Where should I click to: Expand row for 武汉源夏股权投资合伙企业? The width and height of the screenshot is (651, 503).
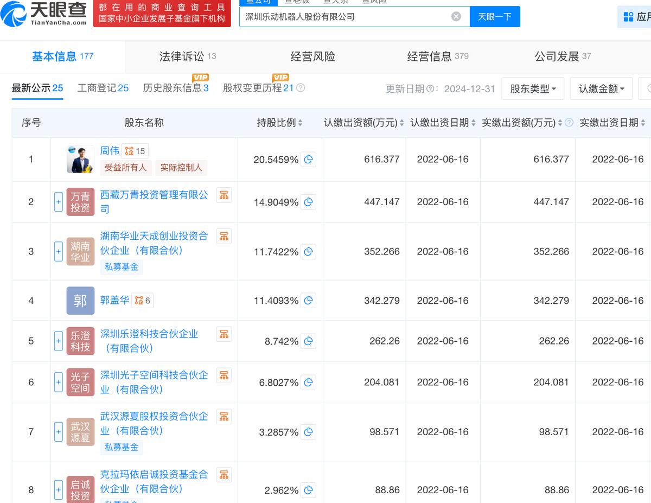point(59,432)
